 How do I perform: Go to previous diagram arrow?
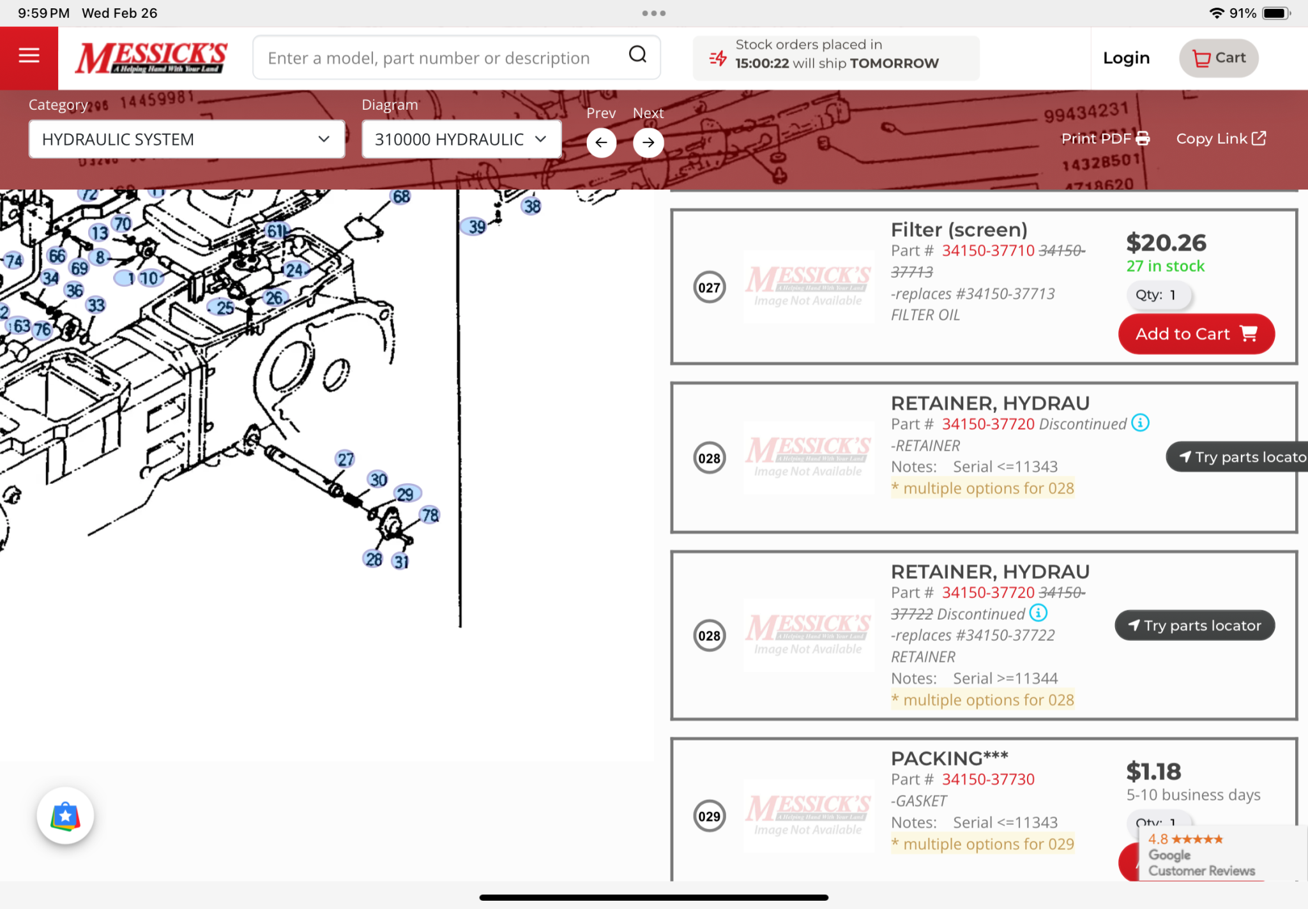[x=601, y=142]
